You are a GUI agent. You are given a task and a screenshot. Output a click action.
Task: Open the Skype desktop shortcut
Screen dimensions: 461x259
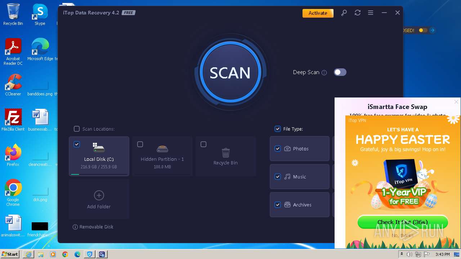(40, 14)
